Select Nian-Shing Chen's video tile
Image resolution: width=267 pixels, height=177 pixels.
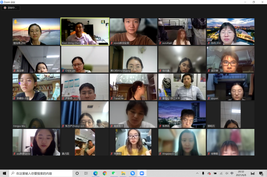click(x=85, y=32)
